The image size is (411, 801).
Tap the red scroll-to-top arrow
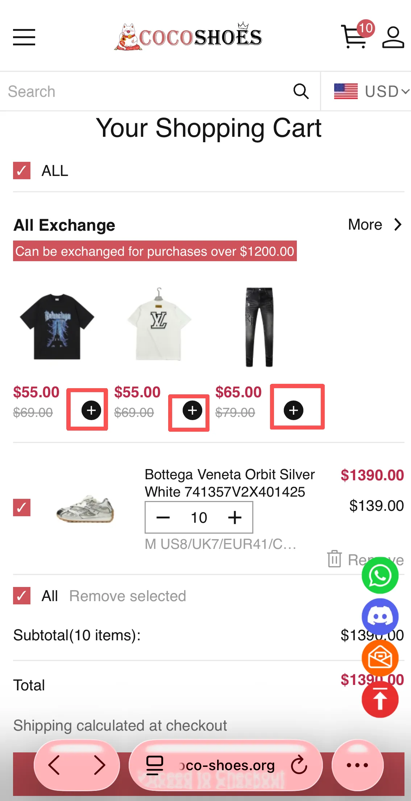pos(380,699)
